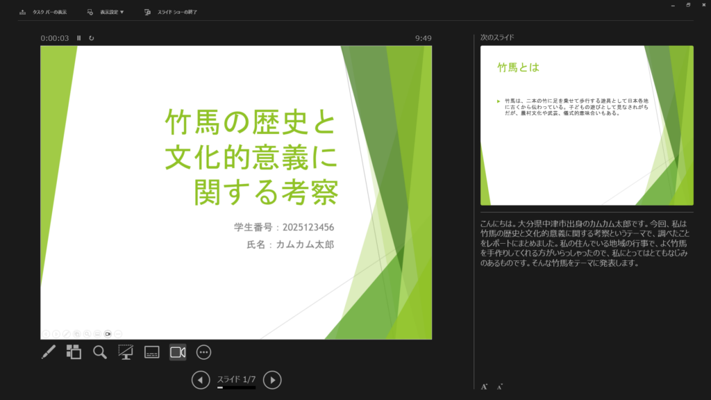Click the student number line 学生番号:2025123456
Viewport: 711px width, 400px height.
point(284,227)
